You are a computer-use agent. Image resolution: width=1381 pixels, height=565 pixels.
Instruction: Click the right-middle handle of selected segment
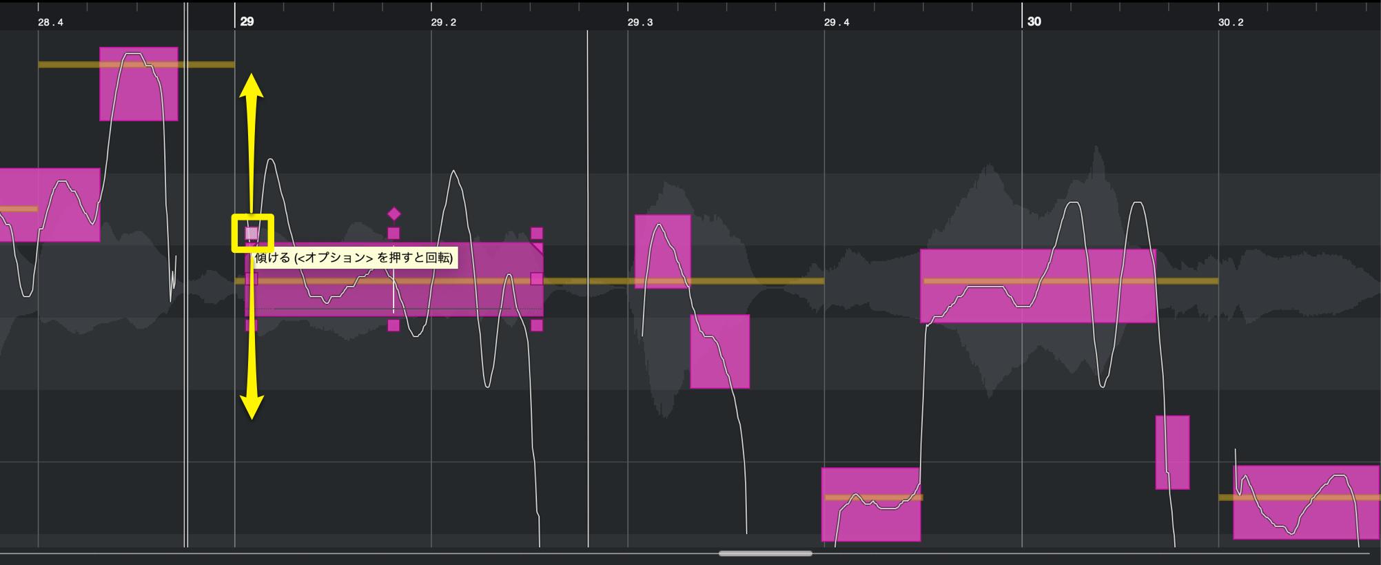537,279
